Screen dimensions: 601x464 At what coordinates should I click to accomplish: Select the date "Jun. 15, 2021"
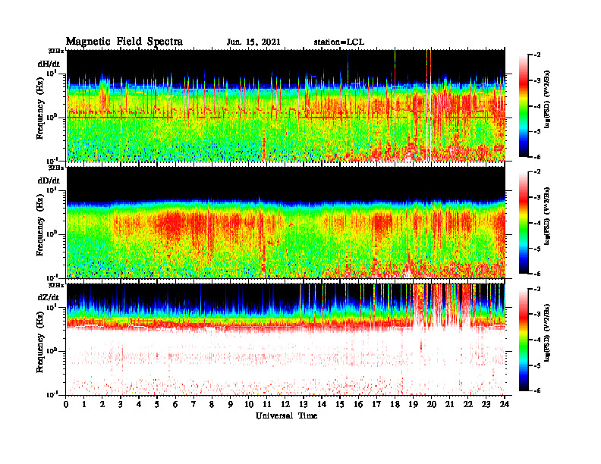pos(253,42)
